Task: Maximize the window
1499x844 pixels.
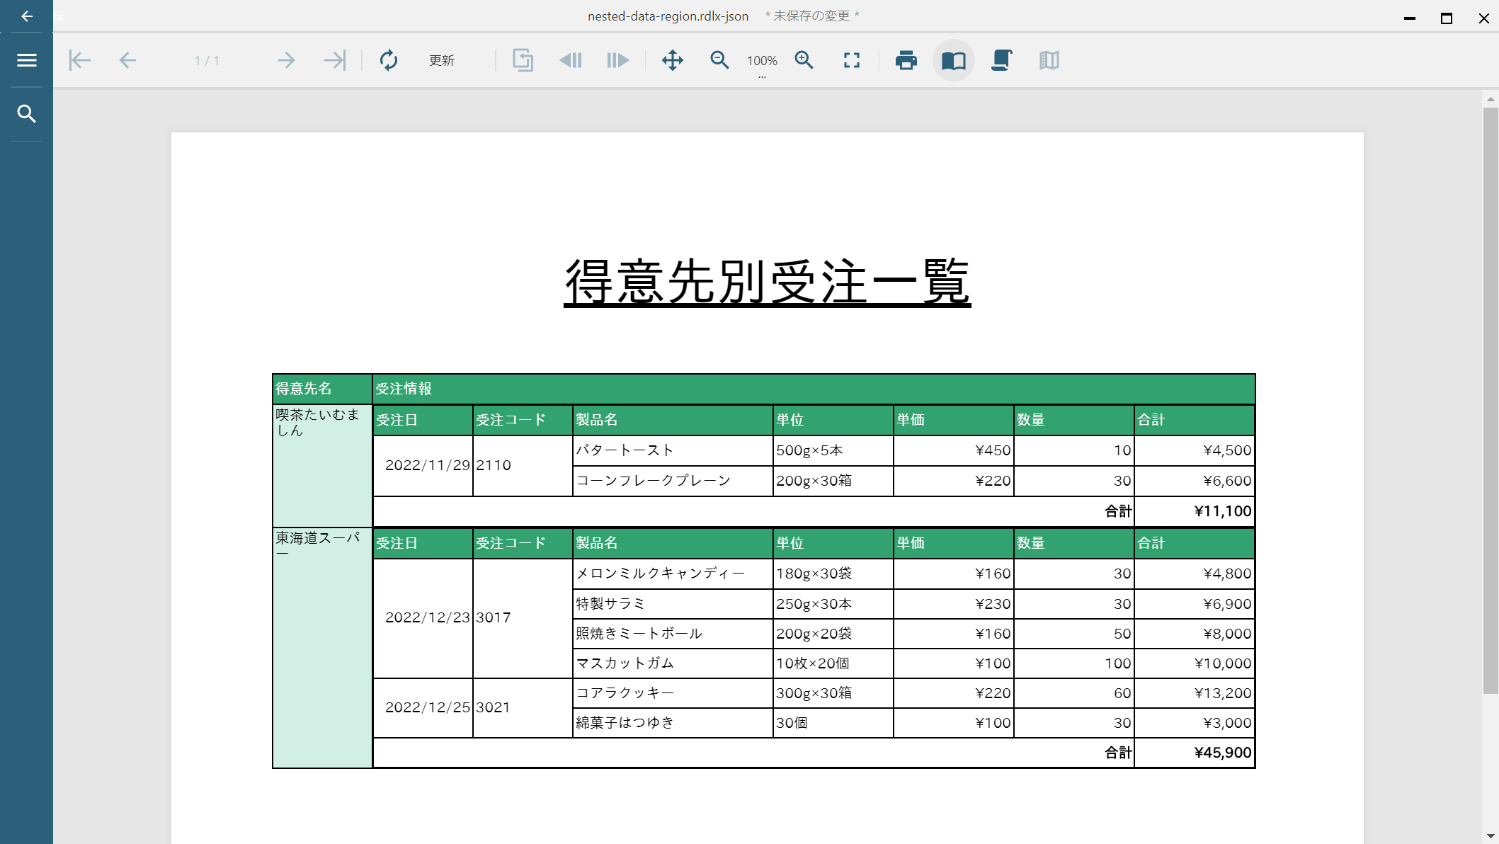Action: [x=1447, y=18]
